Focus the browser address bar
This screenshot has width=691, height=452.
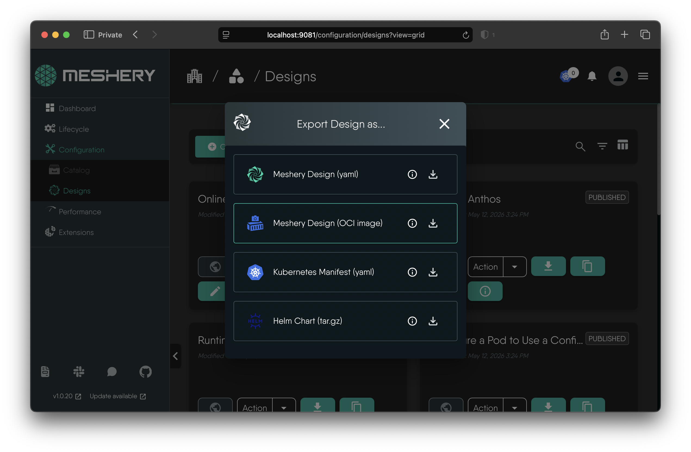[x=345, y=35]
